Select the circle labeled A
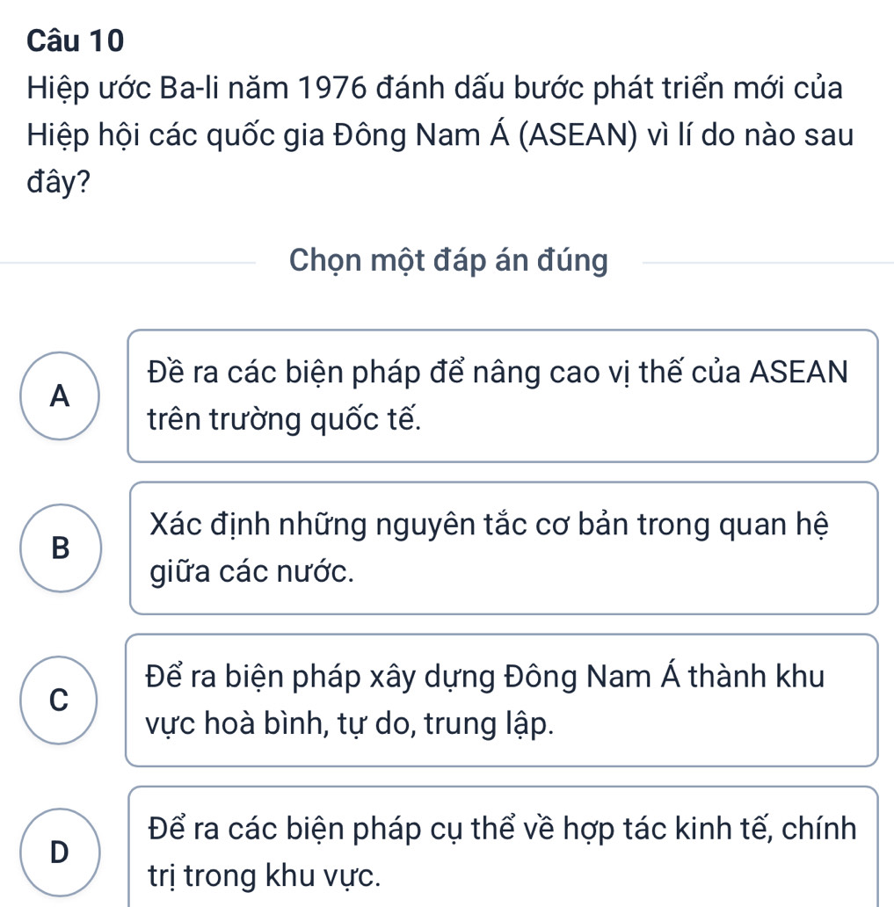Viewport: 894px width, 907px height. coord(60,396)
